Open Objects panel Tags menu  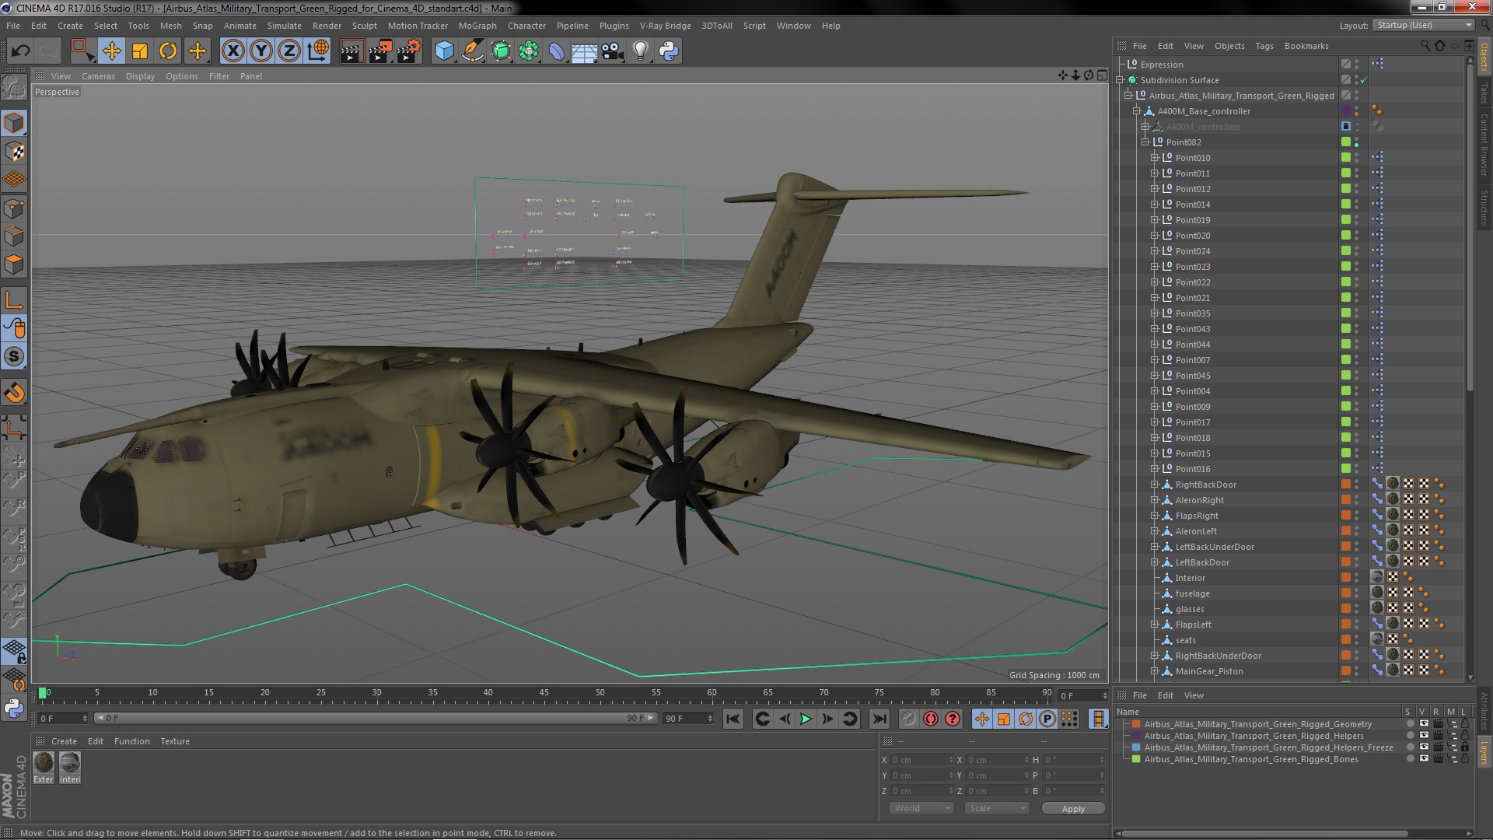click(1264, 46)
